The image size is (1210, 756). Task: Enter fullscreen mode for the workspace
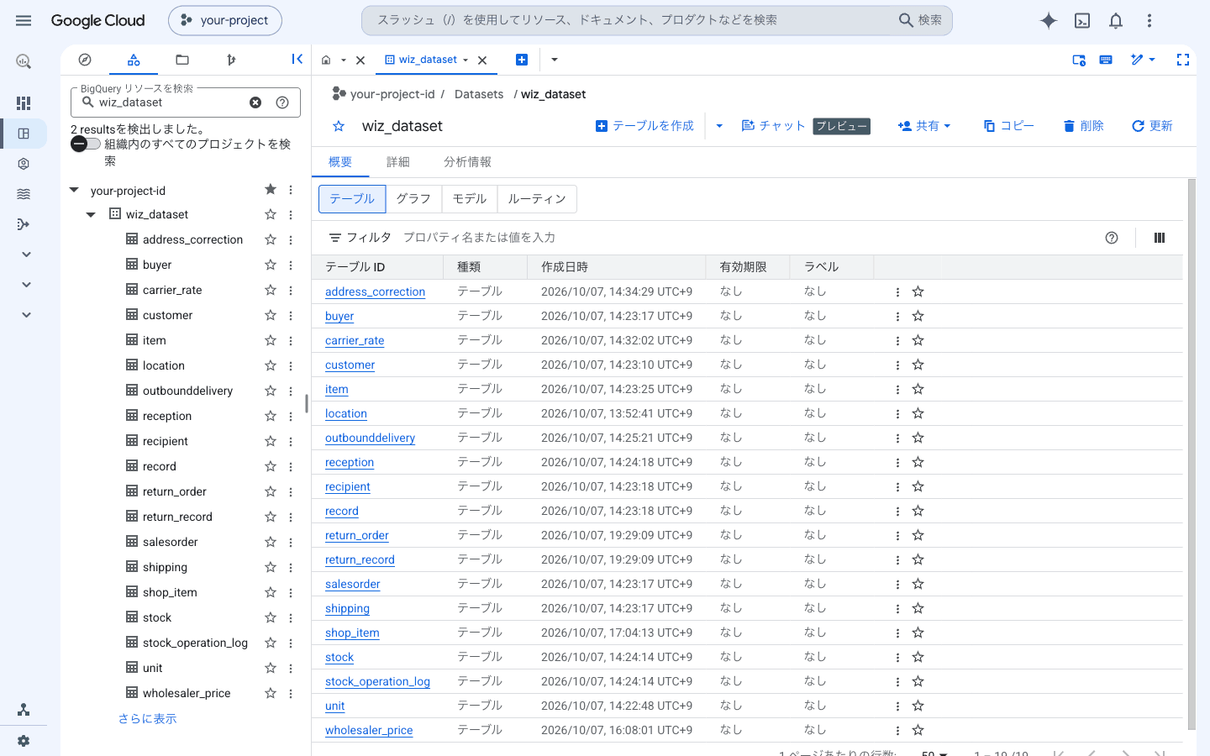pyautogui.click(x=1183, y=60)
